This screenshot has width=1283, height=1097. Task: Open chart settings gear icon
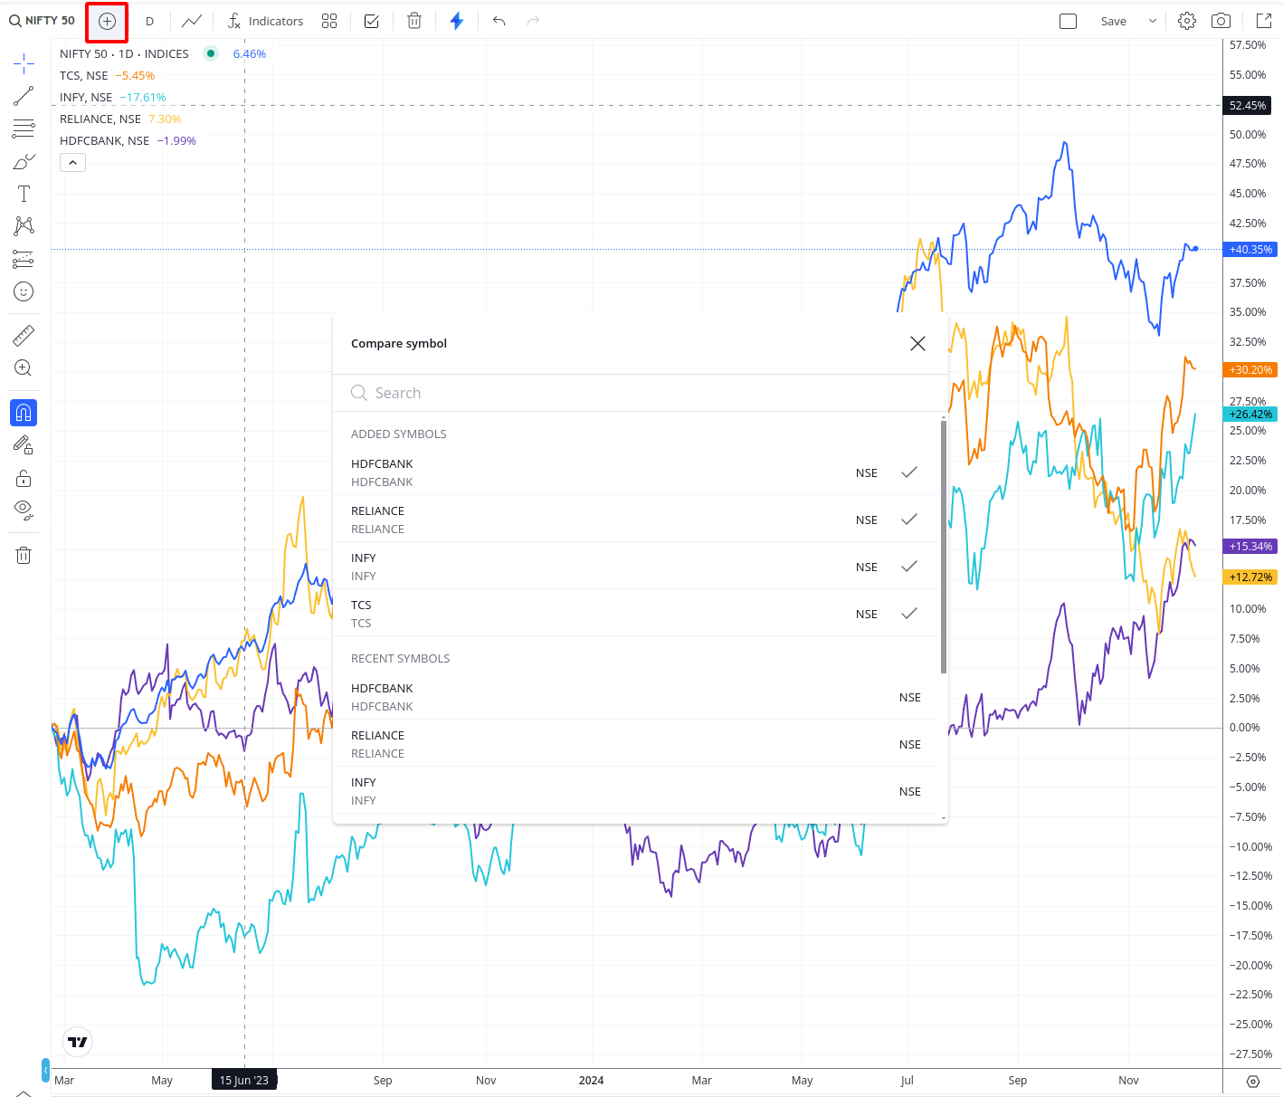(x=1187, y=21)
